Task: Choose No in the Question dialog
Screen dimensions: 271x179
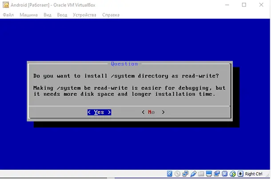Action: [153, 112]
